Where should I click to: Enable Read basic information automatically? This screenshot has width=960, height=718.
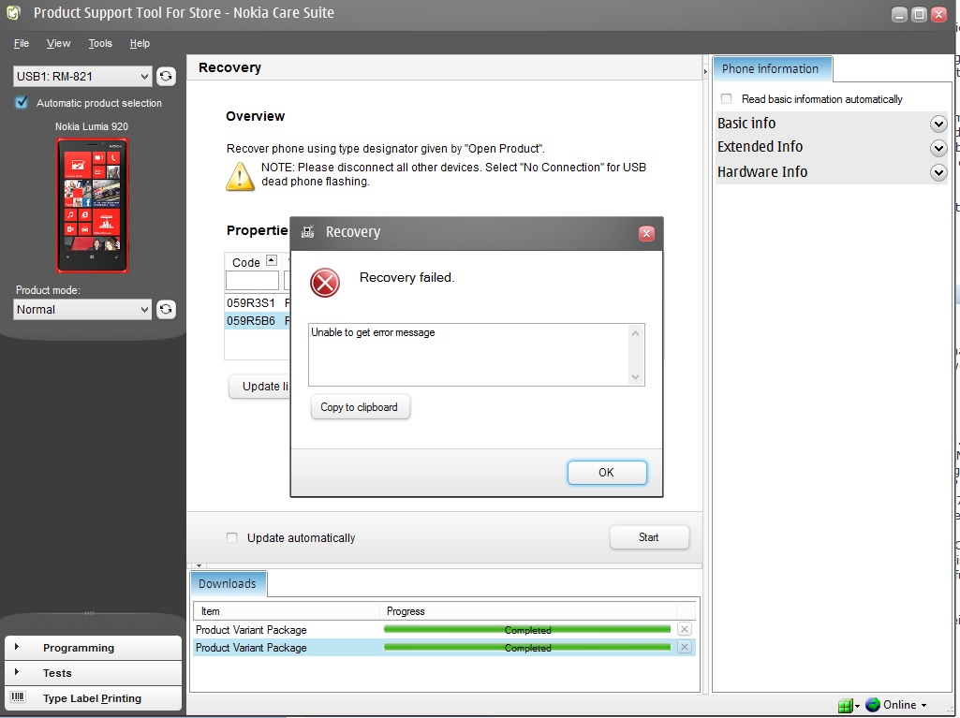(726, 98)
